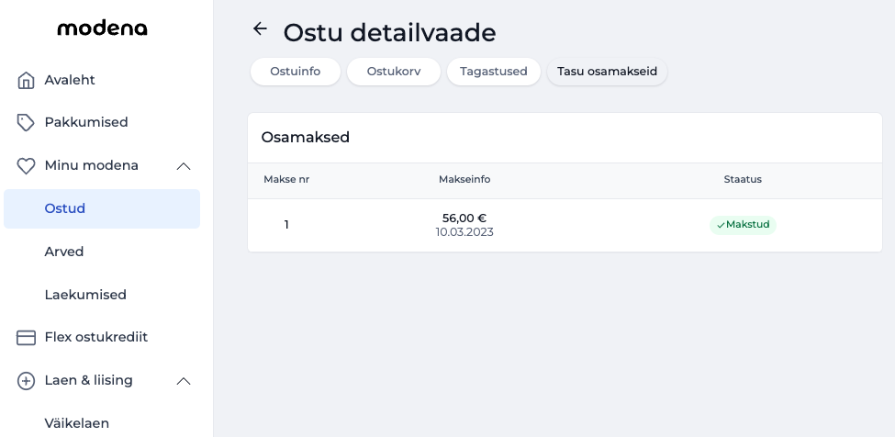
Task: Click the modena logo
Action: [x=102, y=28]
